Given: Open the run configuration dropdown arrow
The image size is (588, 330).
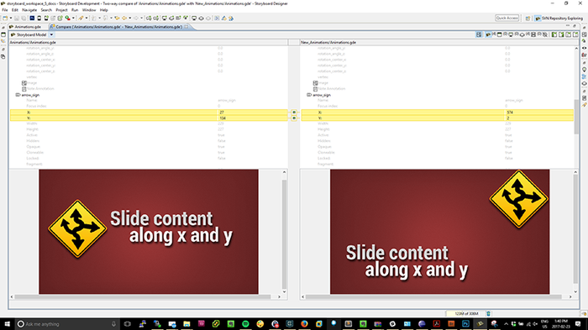Looking at the screenshot, I should point(74,18).
